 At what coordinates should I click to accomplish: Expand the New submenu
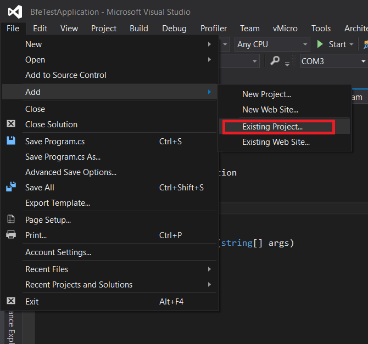point(109,44)
